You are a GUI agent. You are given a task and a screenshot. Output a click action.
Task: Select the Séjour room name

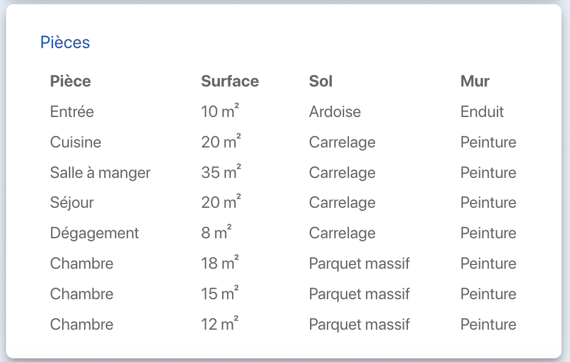pyautogui.click(x=72, y=203)
